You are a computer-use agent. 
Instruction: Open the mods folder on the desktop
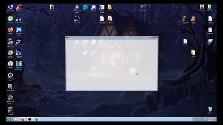click(193, 53)
